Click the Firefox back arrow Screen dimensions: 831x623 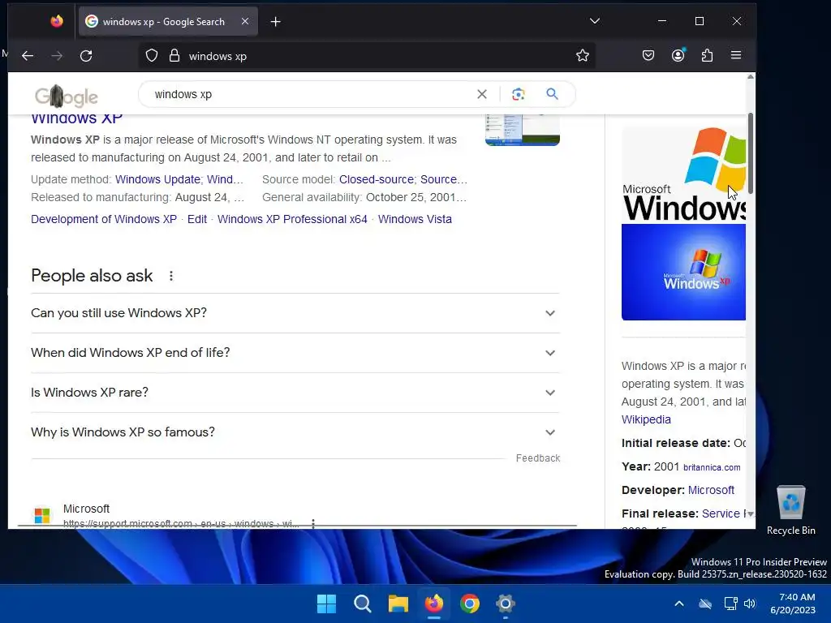[28, 56]
